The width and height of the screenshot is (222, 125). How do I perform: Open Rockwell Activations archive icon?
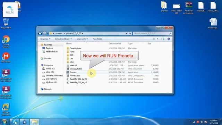point(189,8)
